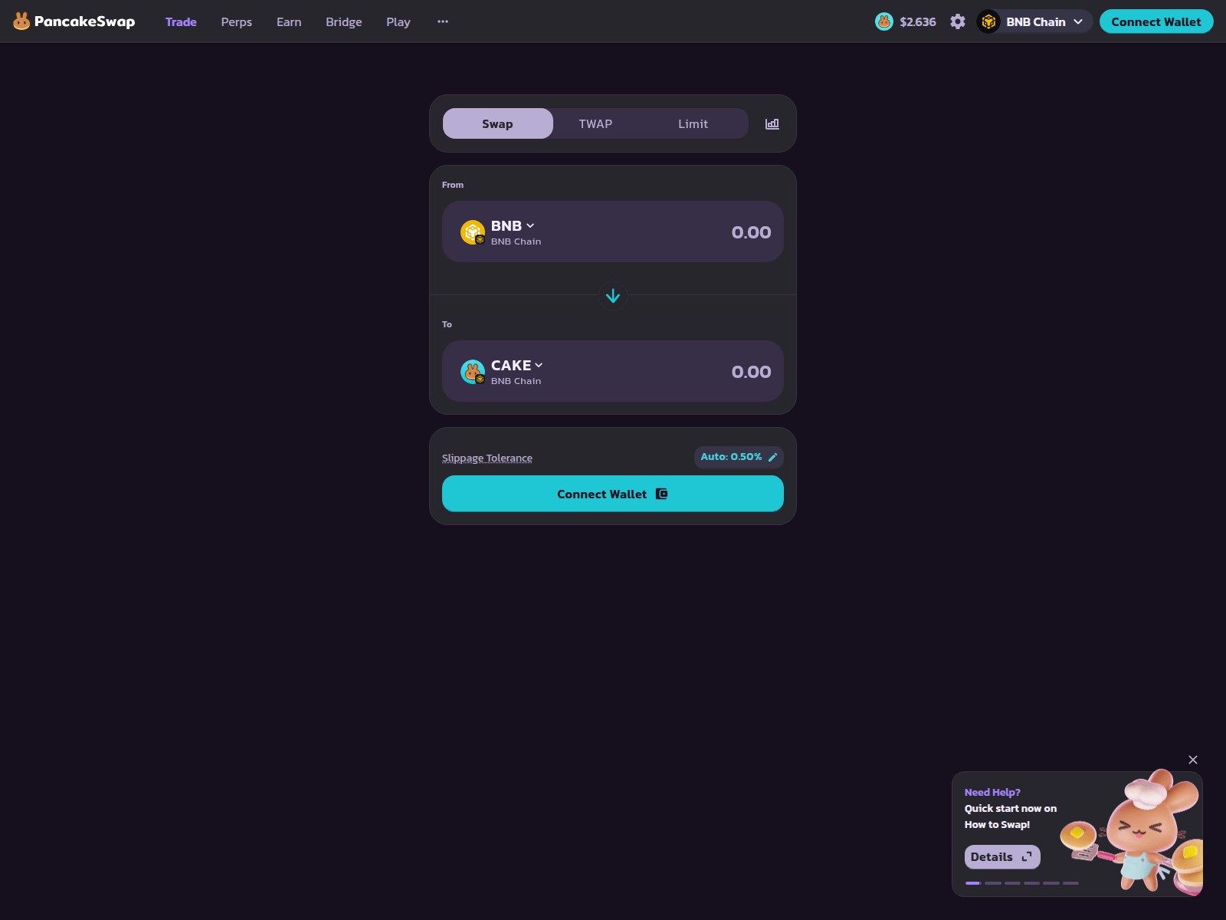Select the last help carousel indicator
This screenshot has width=1226, height=920.
click(x=1071, y=883)
